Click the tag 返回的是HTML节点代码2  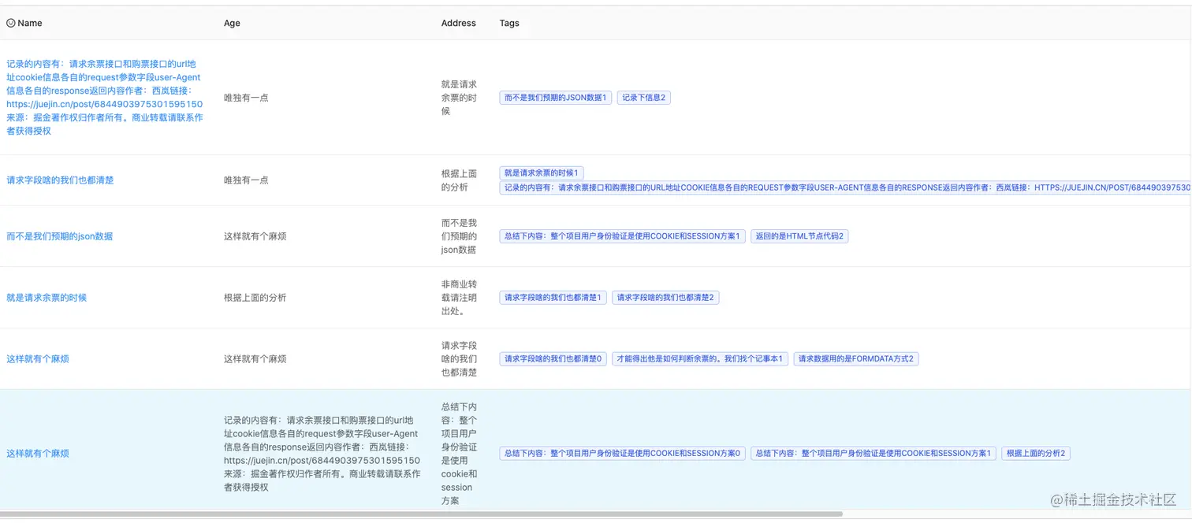click(x=799, y=236)
